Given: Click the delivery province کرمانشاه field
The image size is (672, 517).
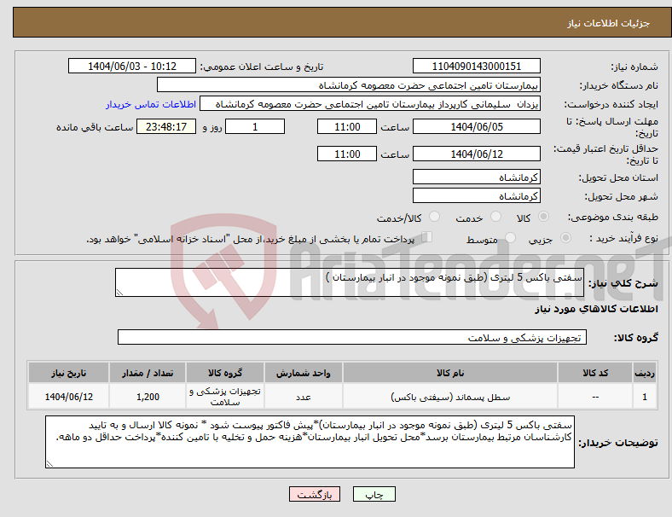Looking at the screenshot, I should [x=477, y=177].
